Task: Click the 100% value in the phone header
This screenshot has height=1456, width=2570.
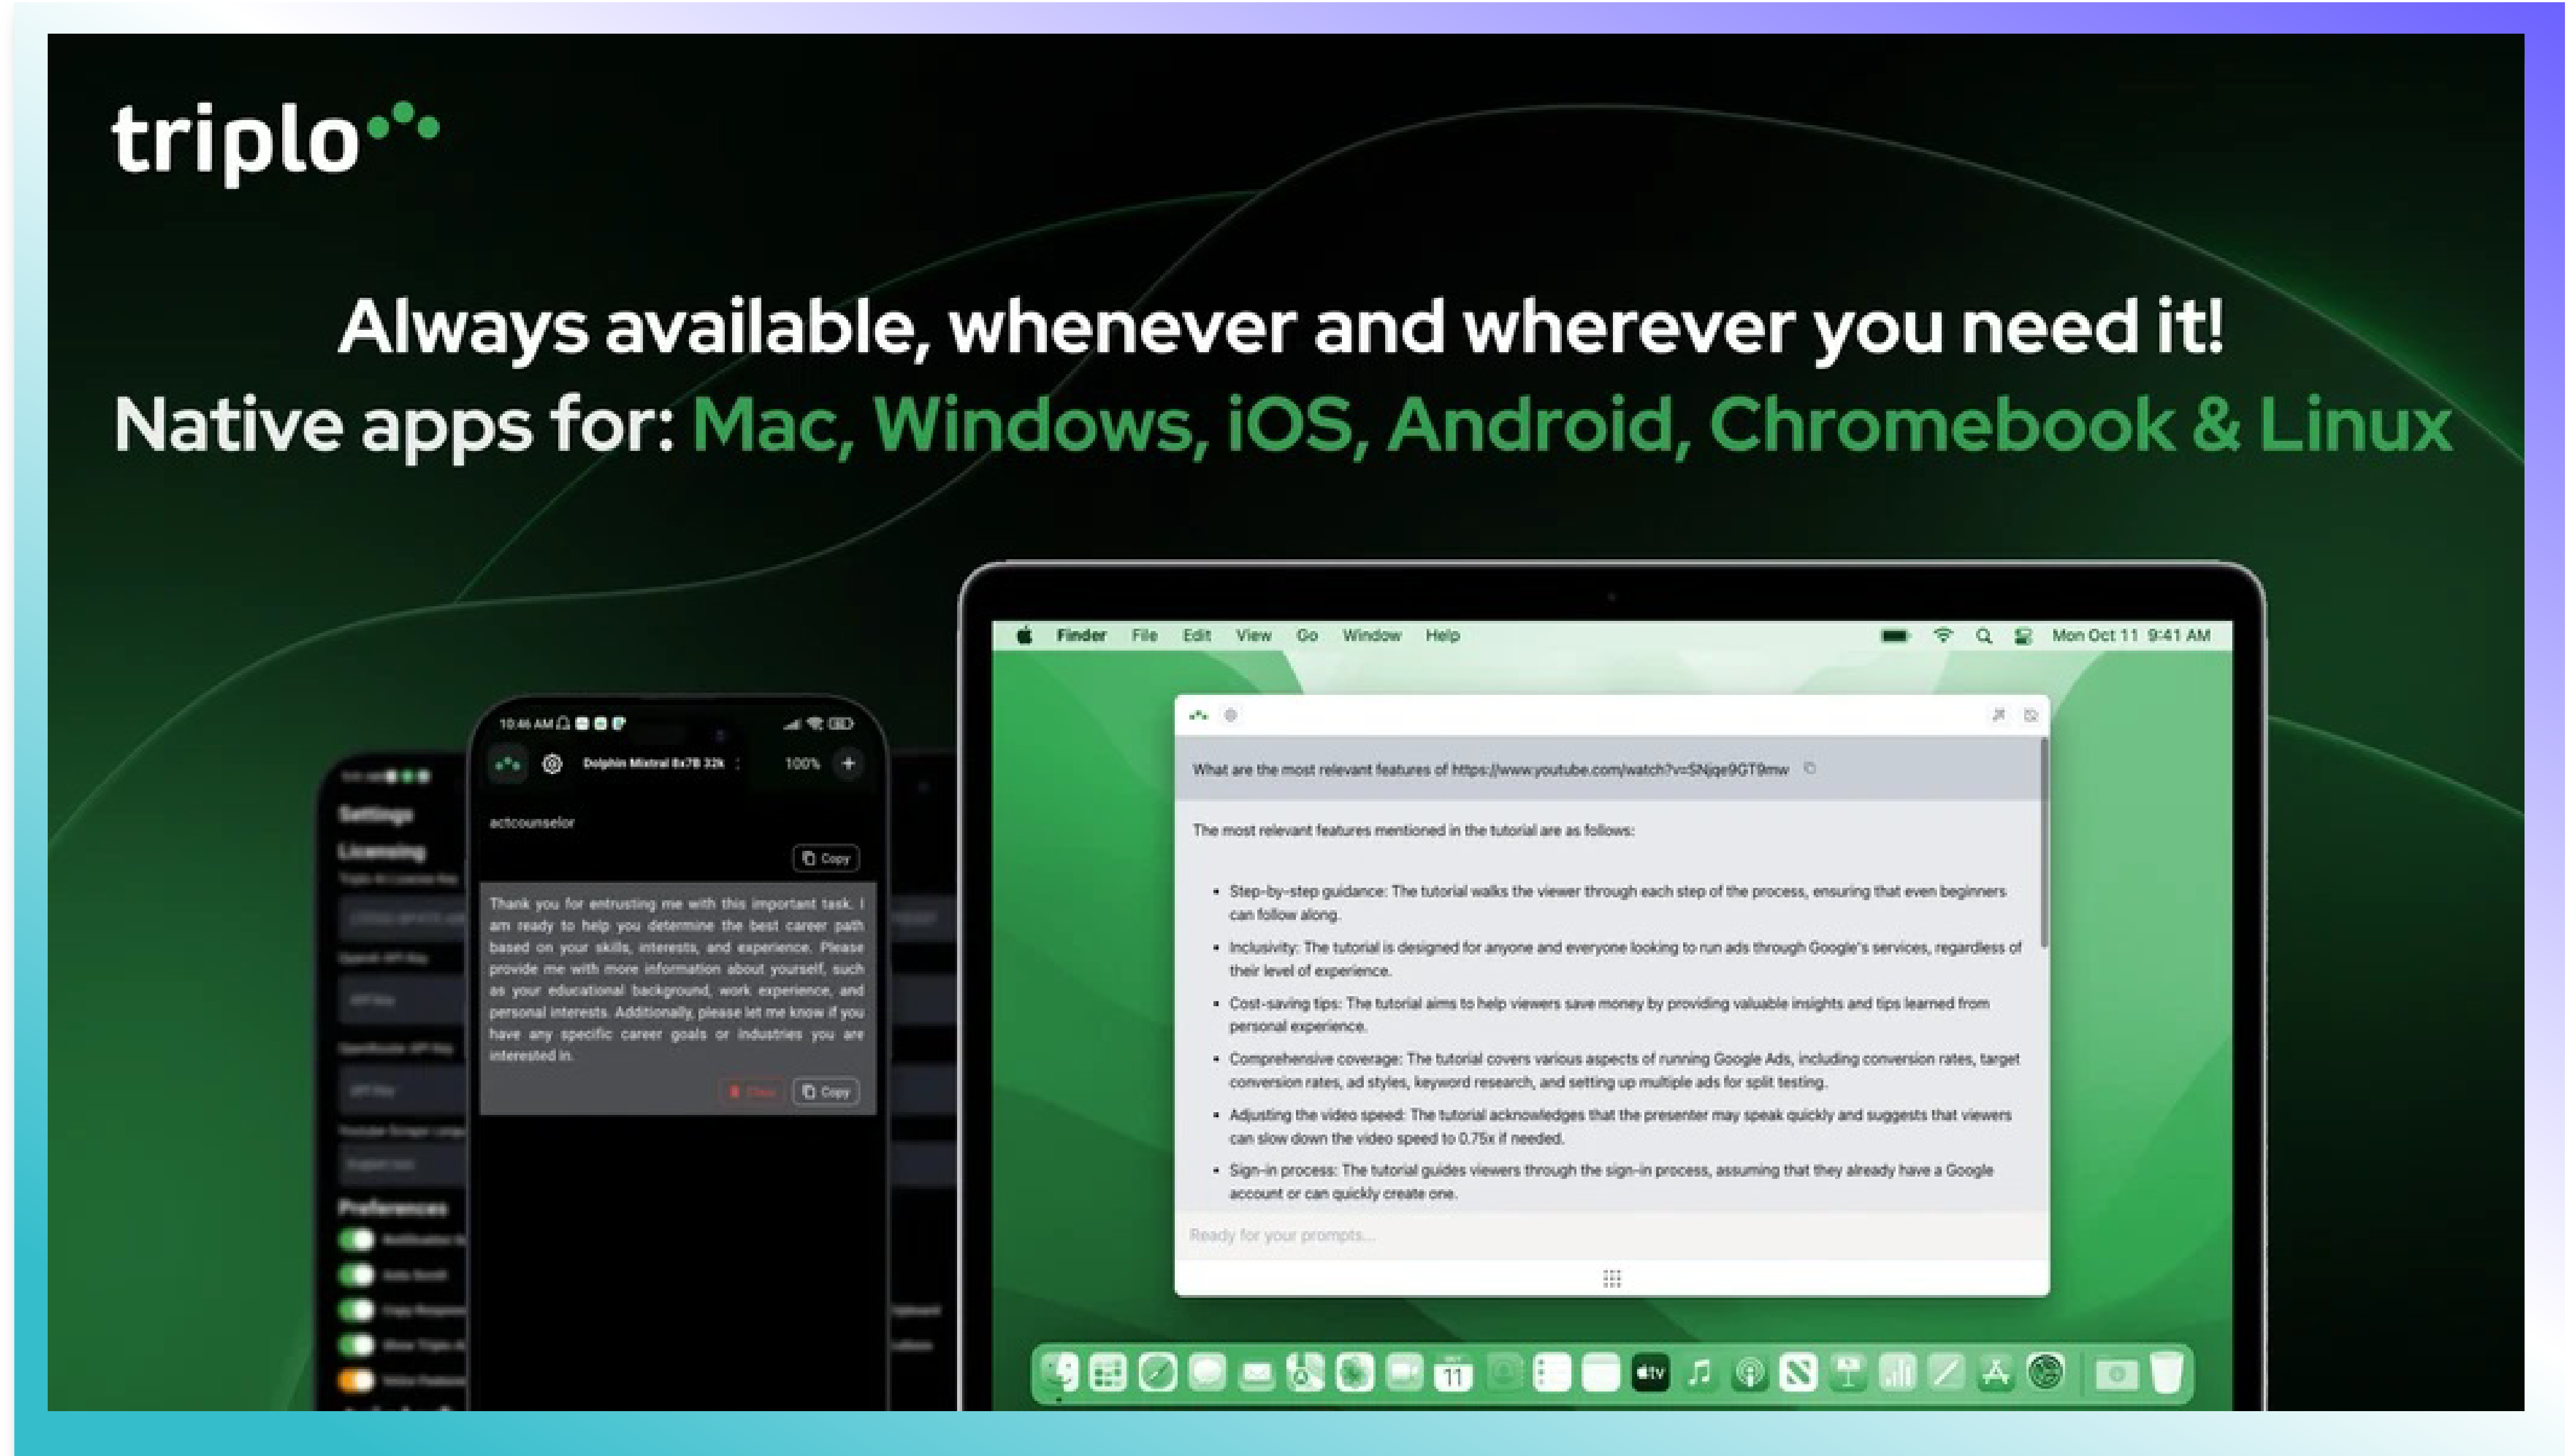Action: (x=802, y=764)
